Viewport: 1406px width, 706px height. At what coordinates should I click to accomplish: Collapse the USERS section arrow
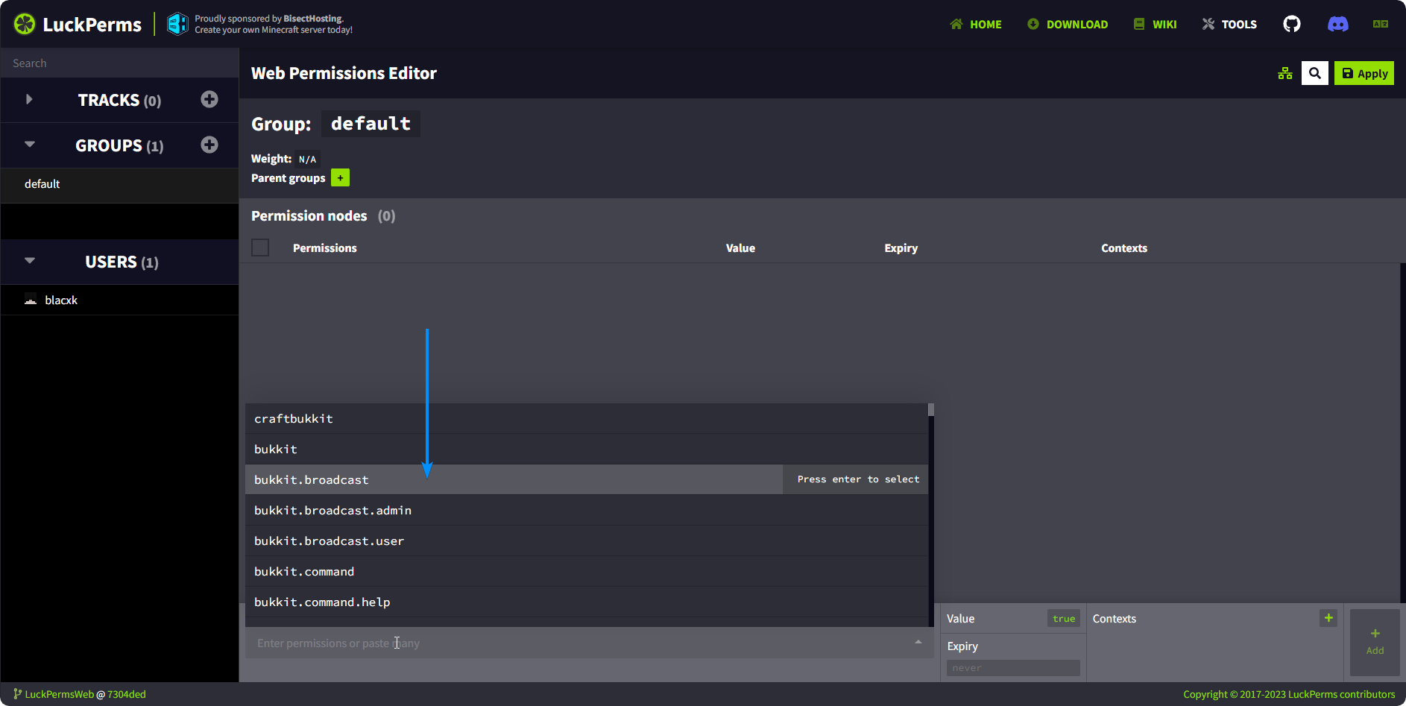[x=30, y=261]
